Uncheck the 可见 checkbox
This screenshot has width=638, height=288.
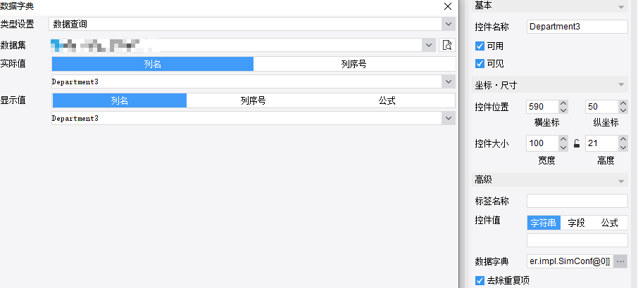pos(480,64)
